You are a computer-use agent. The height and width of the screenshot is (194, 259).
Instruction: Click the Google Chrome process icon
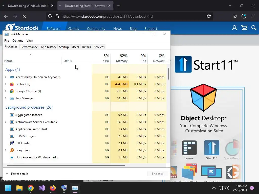12,91
